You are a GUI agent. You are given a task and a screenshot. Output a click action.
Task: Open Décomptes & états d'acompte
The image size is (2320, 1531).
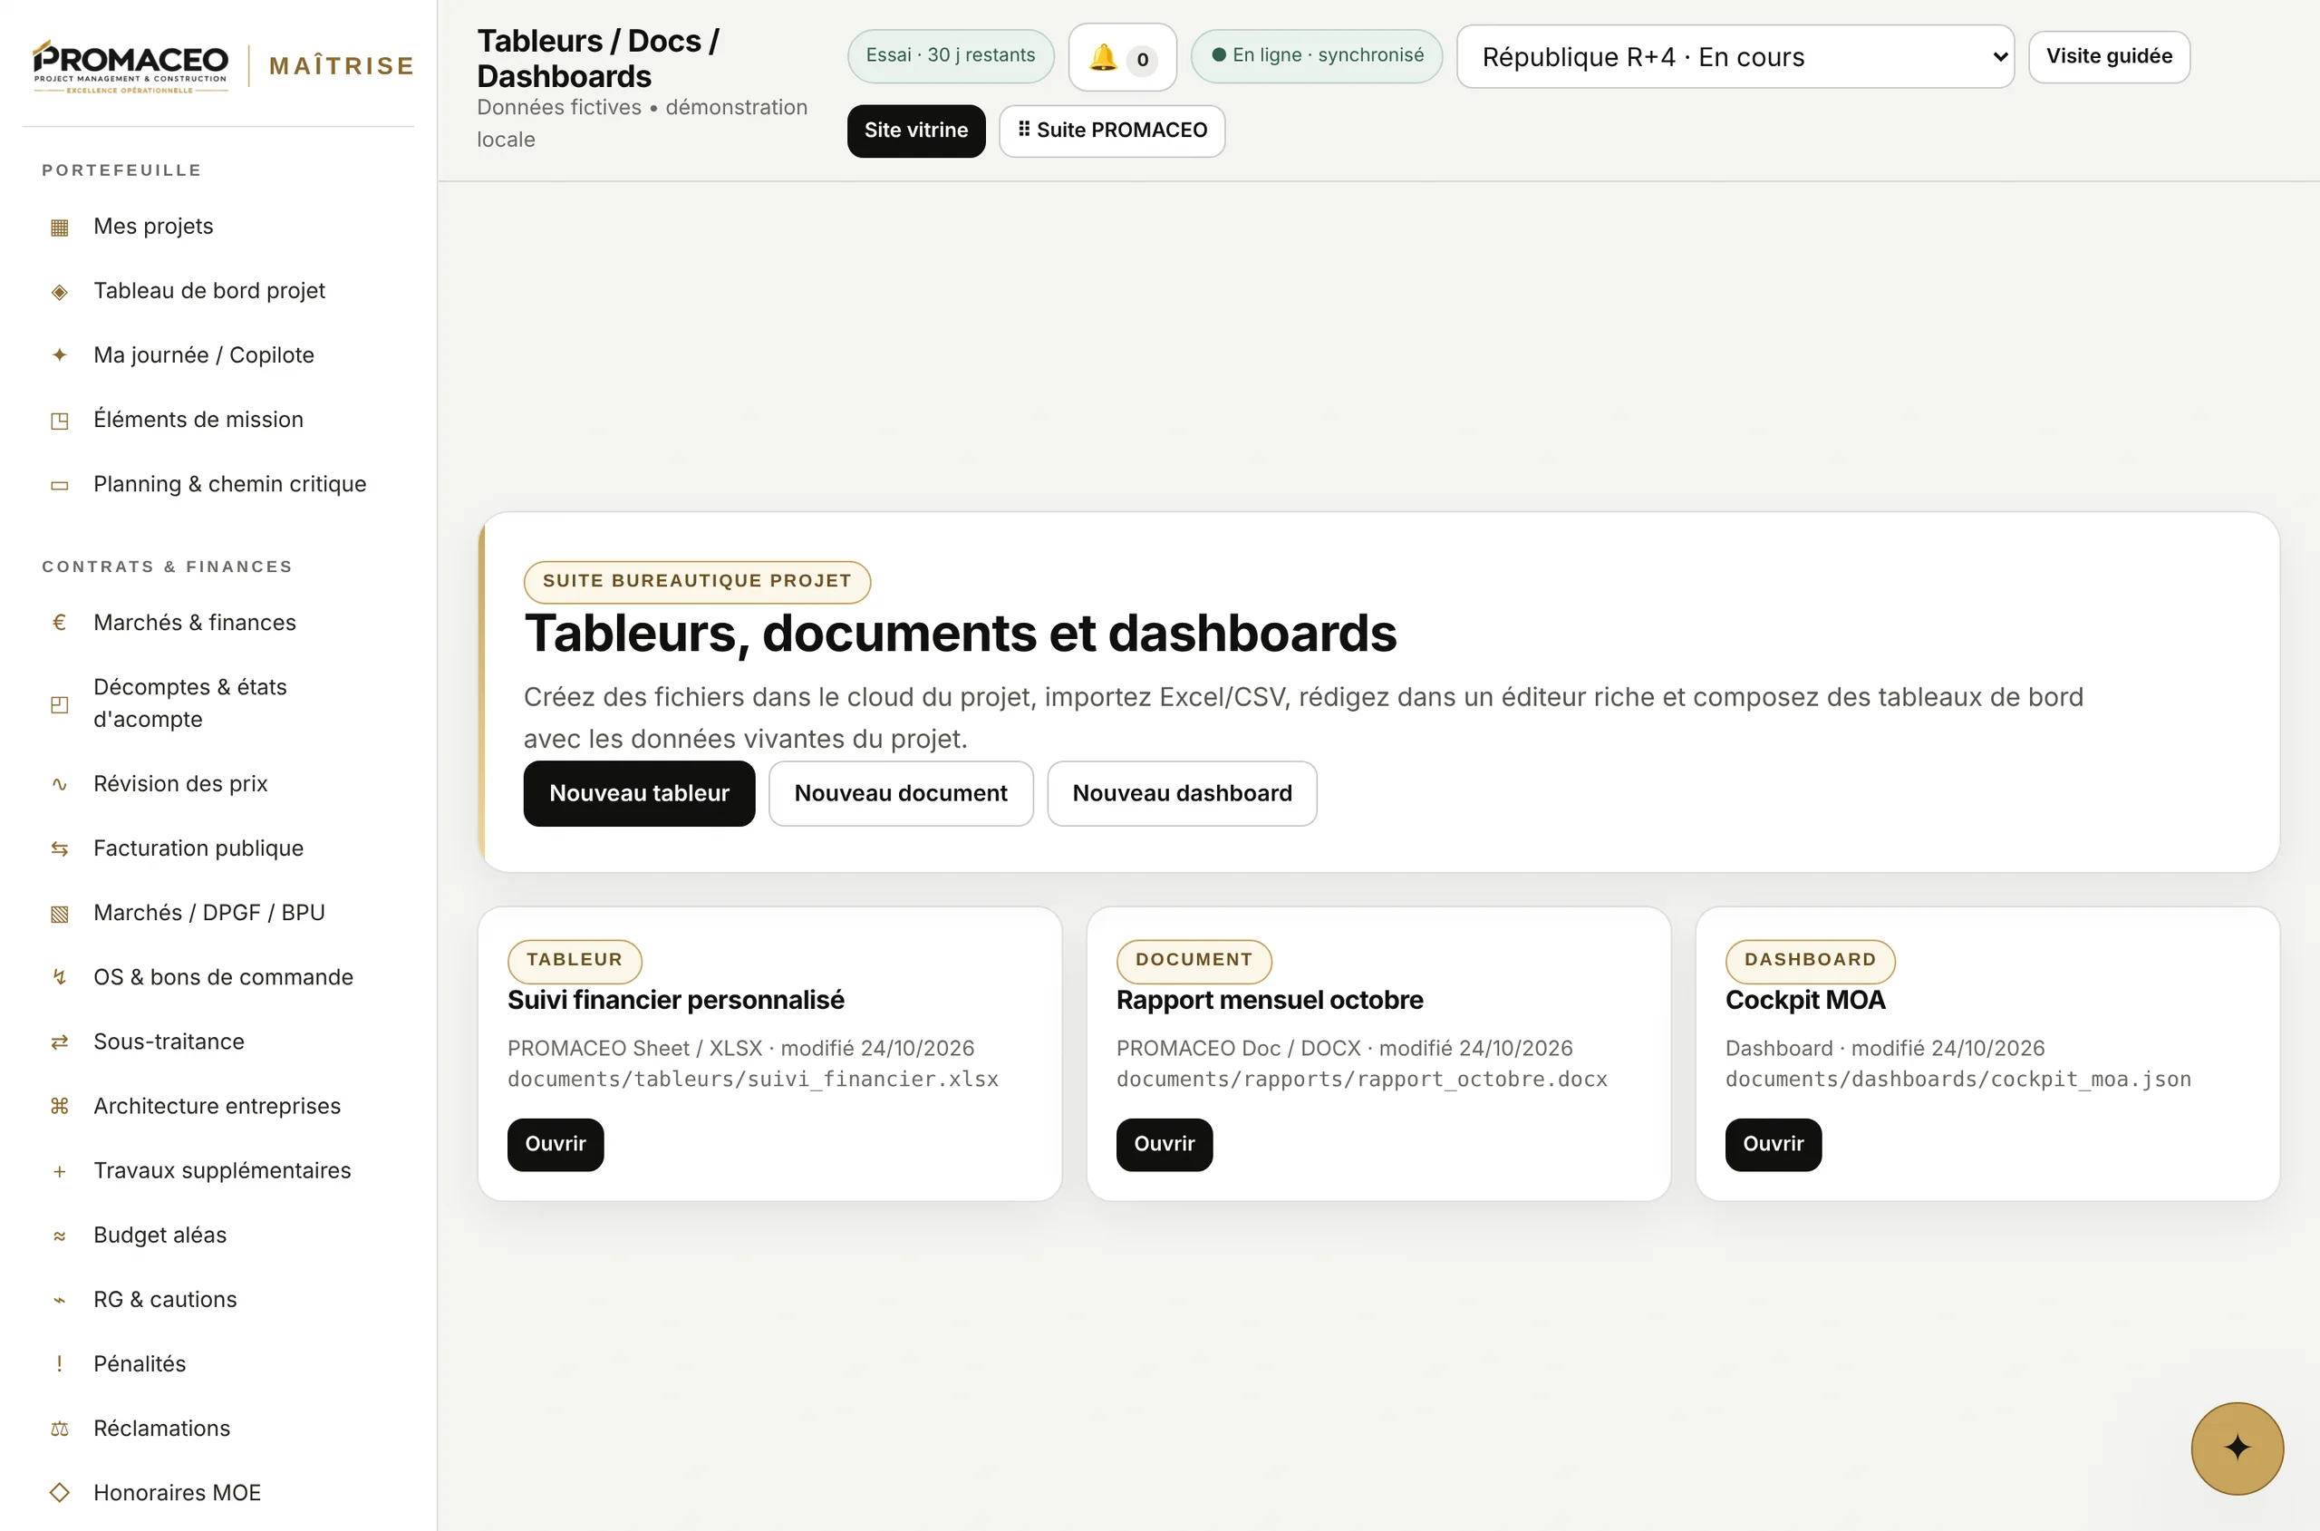[190, 703]
